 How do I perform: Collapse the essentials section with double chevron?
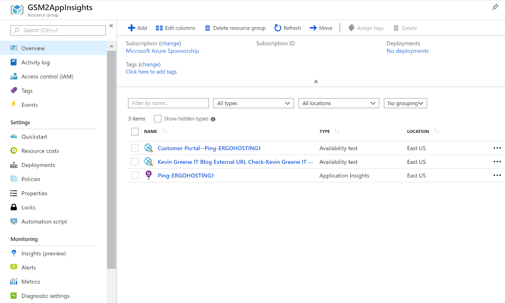pyautogui.click(x=316, y=81)
